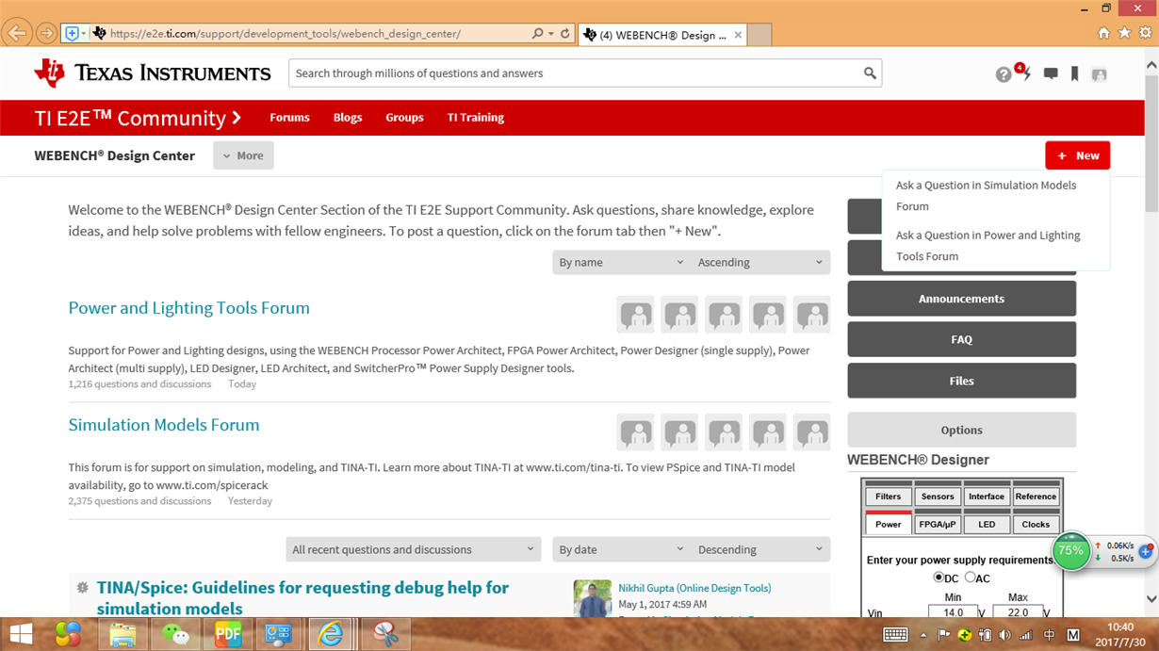Click the Files button
Image resolution: width=1159 pixels, height=651 pixels.
click(961, 381)
